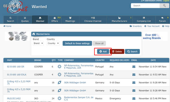Open part link MLG15C1HS2
The height and width of the screenshot is (102, 170).
click(14, 99)
